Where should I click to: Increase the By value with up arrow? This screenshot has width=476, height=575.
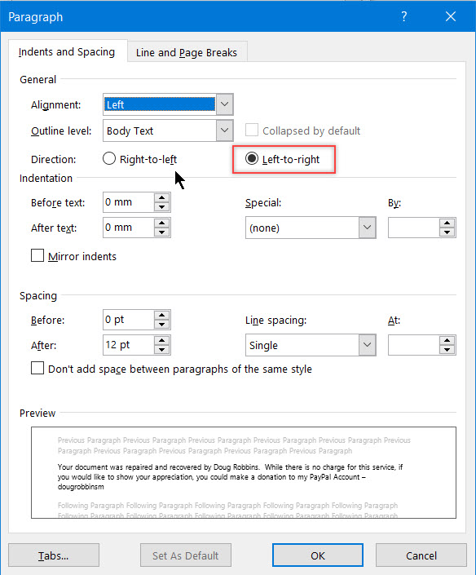click(x=447, y=223)
